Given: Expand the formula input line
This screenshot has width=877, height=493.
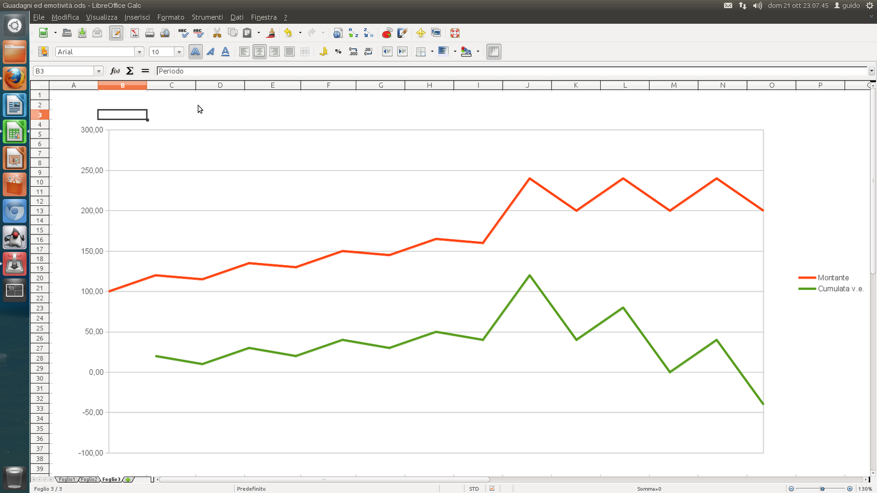Looking at the screenshot, I should (872, 71).
